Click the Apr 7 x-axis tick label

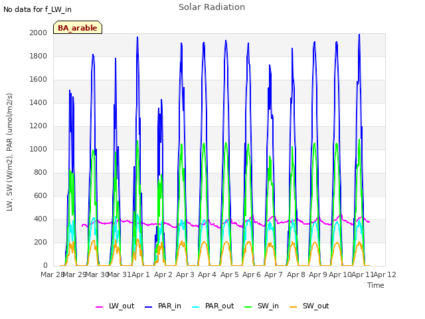click(274, 274)
